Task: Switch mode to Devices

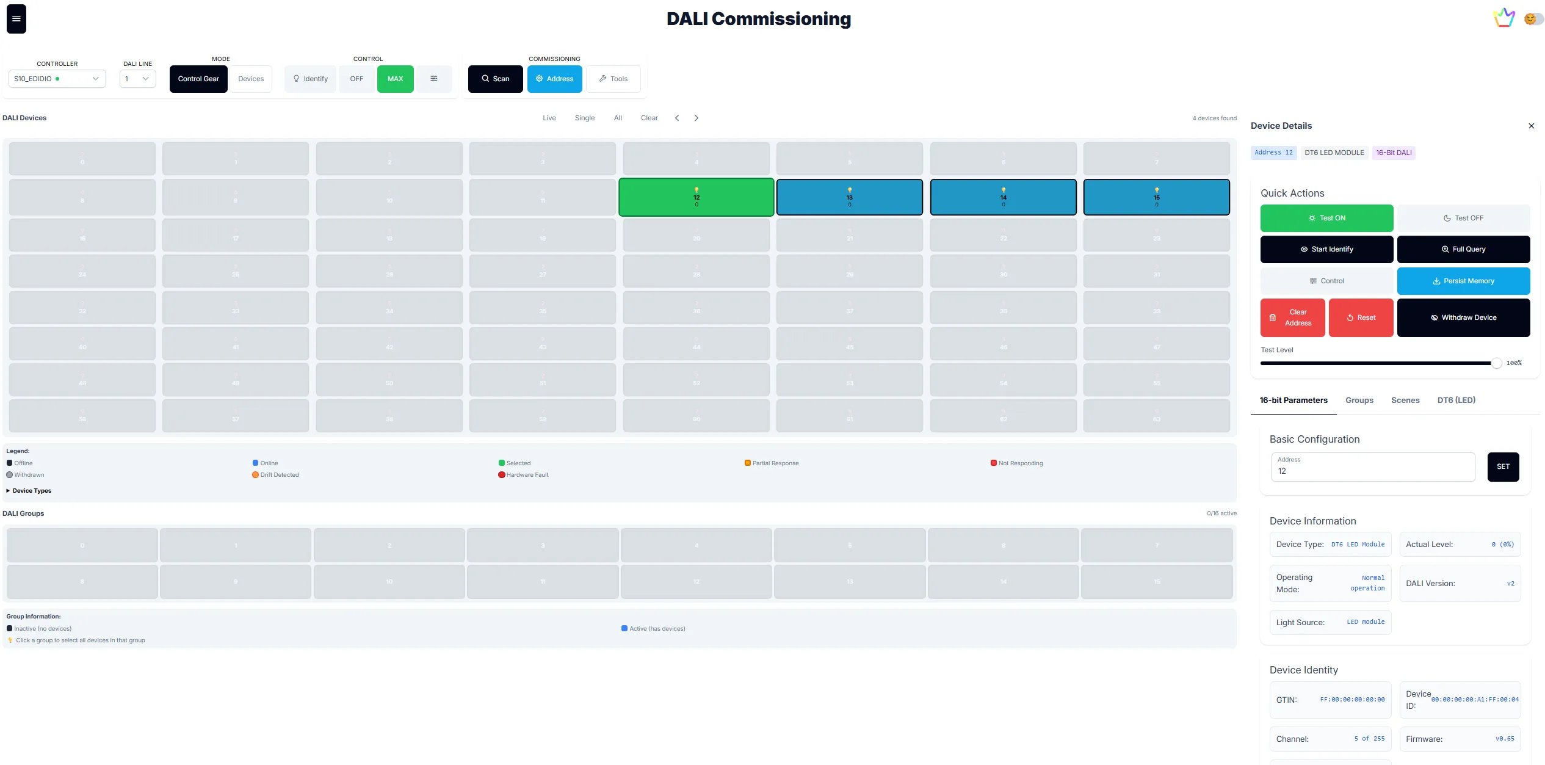Action: coord(251,79)
